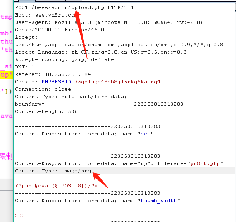Select the filename yn8rt.php value
Screen dimensions: 236x222
pyautogui.click(x=205, y=163)
